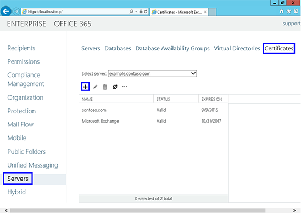This screenshot has width=301, height=213.
Task: Open Database Availability Groups tab
Action: pos(172,48)
